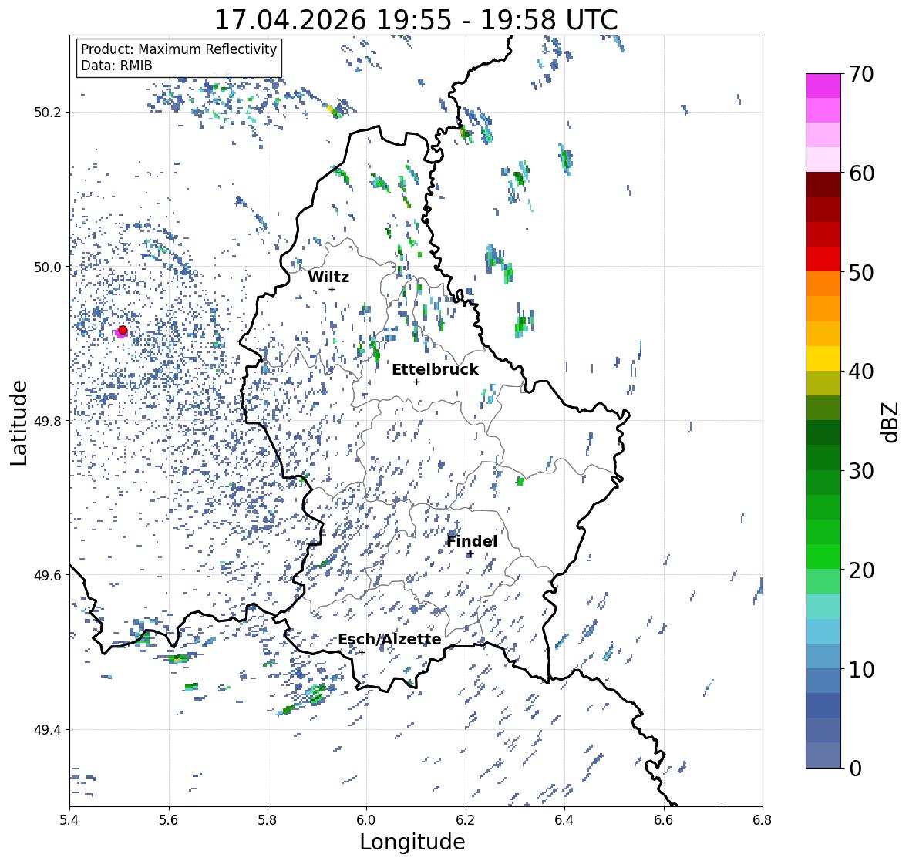Click the Longitude axis label
909x861 pixels.
coord(412,842)
